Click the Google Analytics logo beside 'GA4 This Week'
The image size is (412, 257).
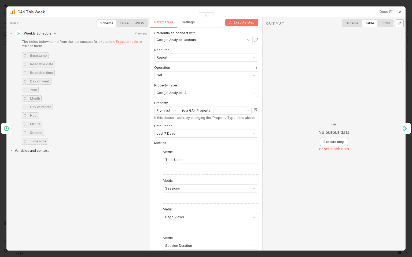12,12
